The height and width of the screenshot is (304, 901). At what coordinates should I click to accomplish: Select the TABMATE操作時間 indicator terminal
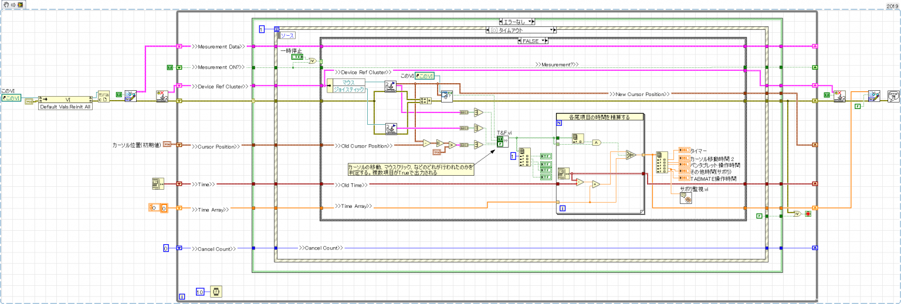684,178
